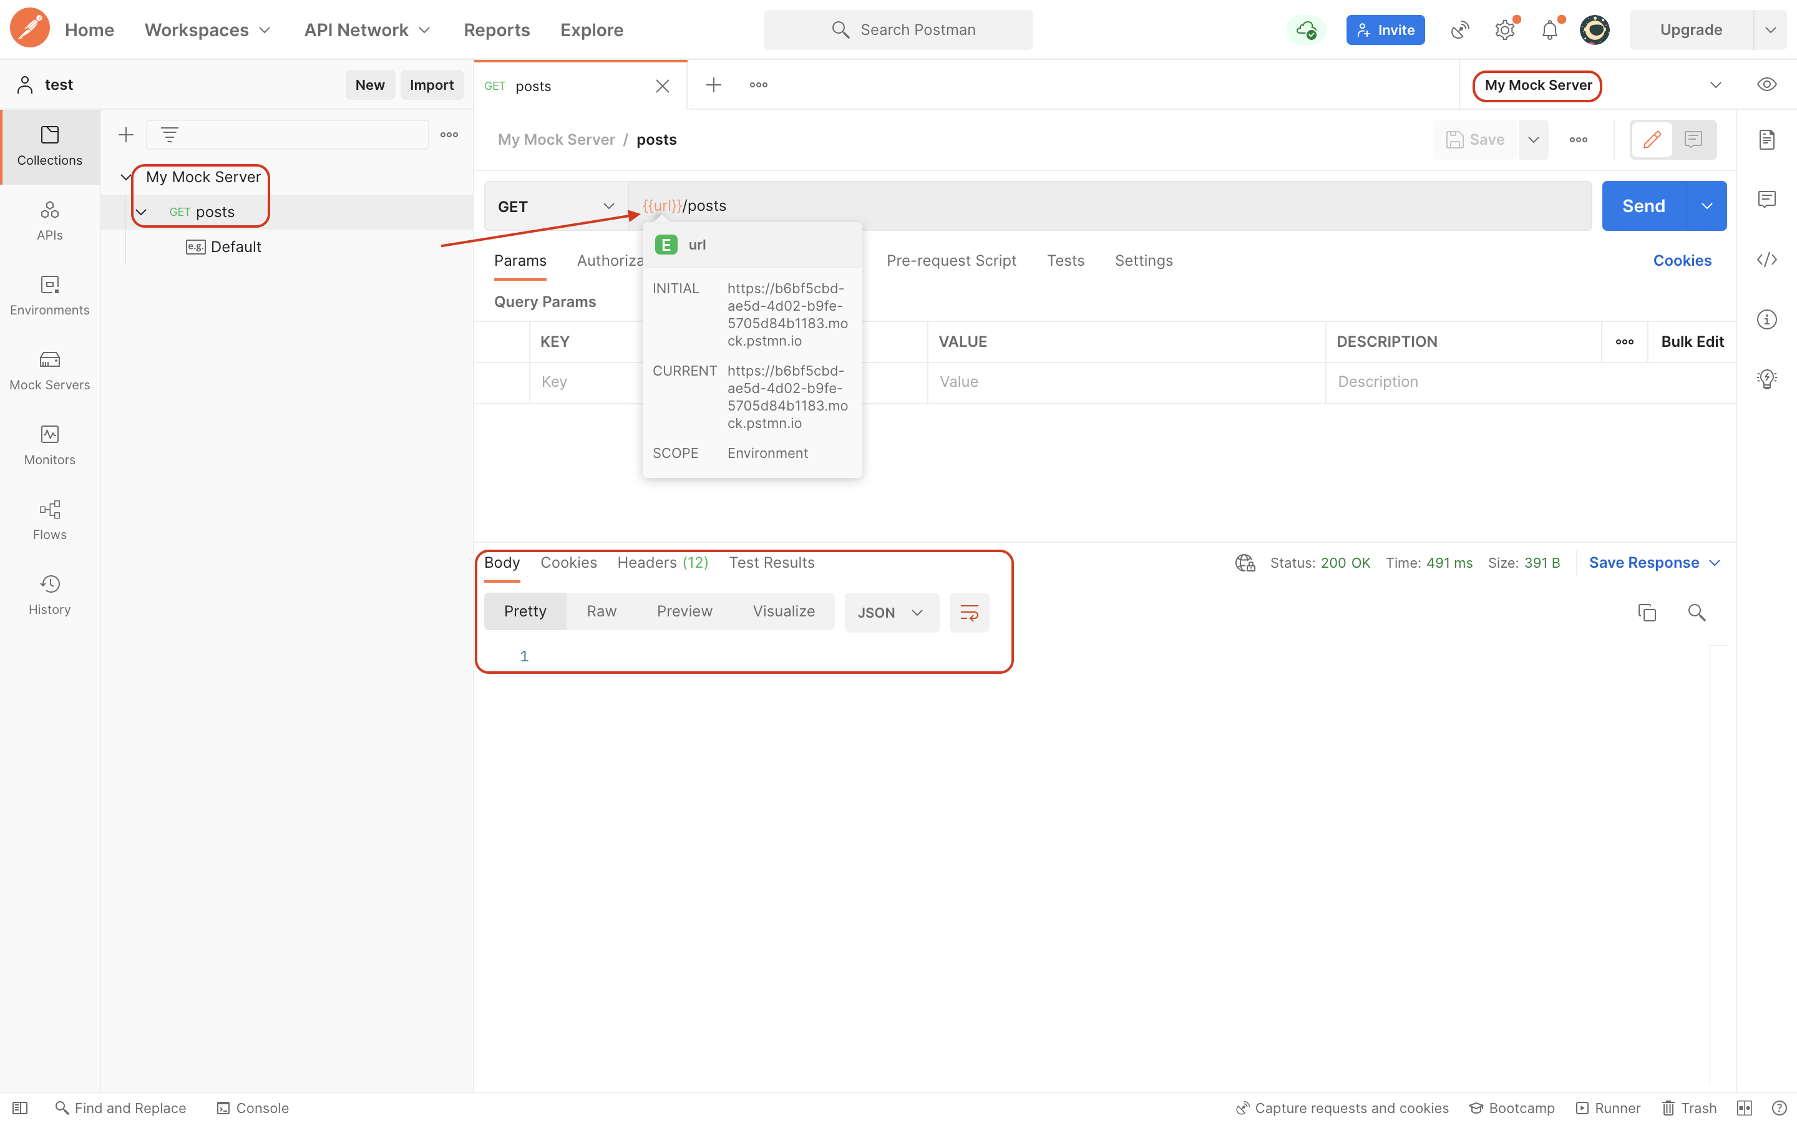Switch to the Tests tab
1797x1123 pixels.
pyautogui.click(x=1065, y=260)
